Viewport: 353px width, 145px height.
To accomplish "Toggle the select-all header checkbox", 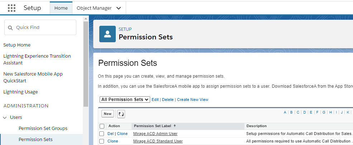I will pyautogui.click(x=102, y=126).
